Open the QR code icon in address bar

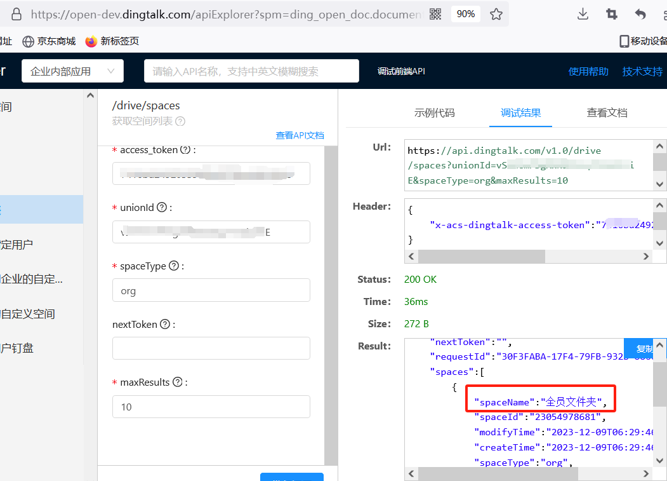pos(435,14)
